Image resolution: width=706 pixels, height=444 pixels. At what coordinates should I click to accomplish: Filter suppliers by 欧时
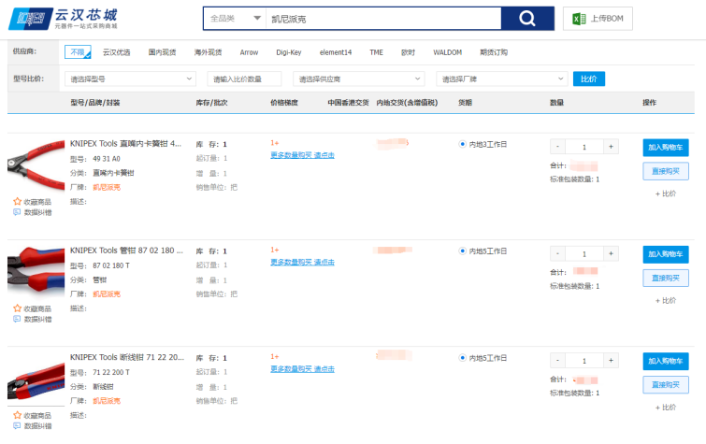pos(408,52)
